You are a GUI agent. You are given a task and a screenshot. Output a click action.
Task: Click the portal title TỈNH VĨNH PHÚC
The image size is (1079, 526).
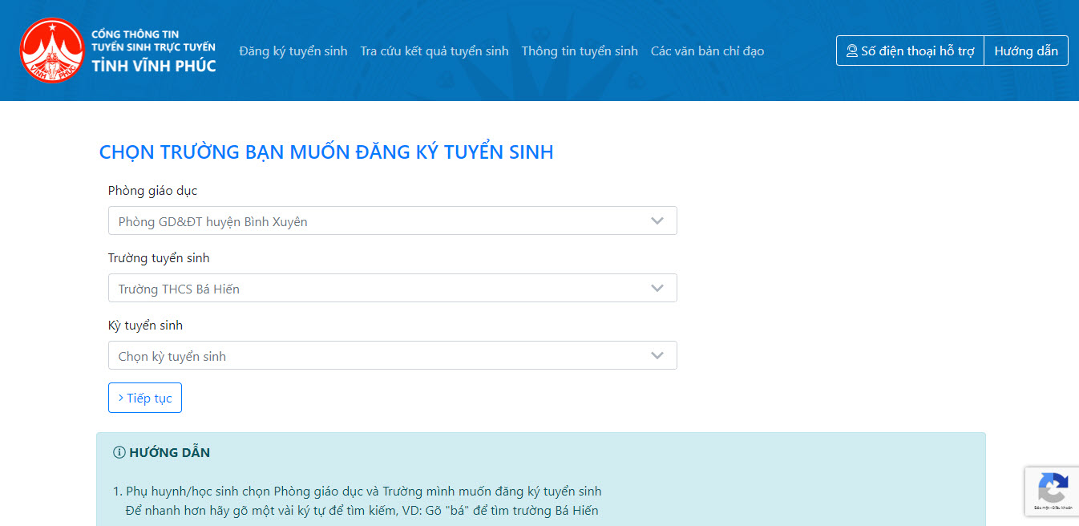(x=154, y=66)
